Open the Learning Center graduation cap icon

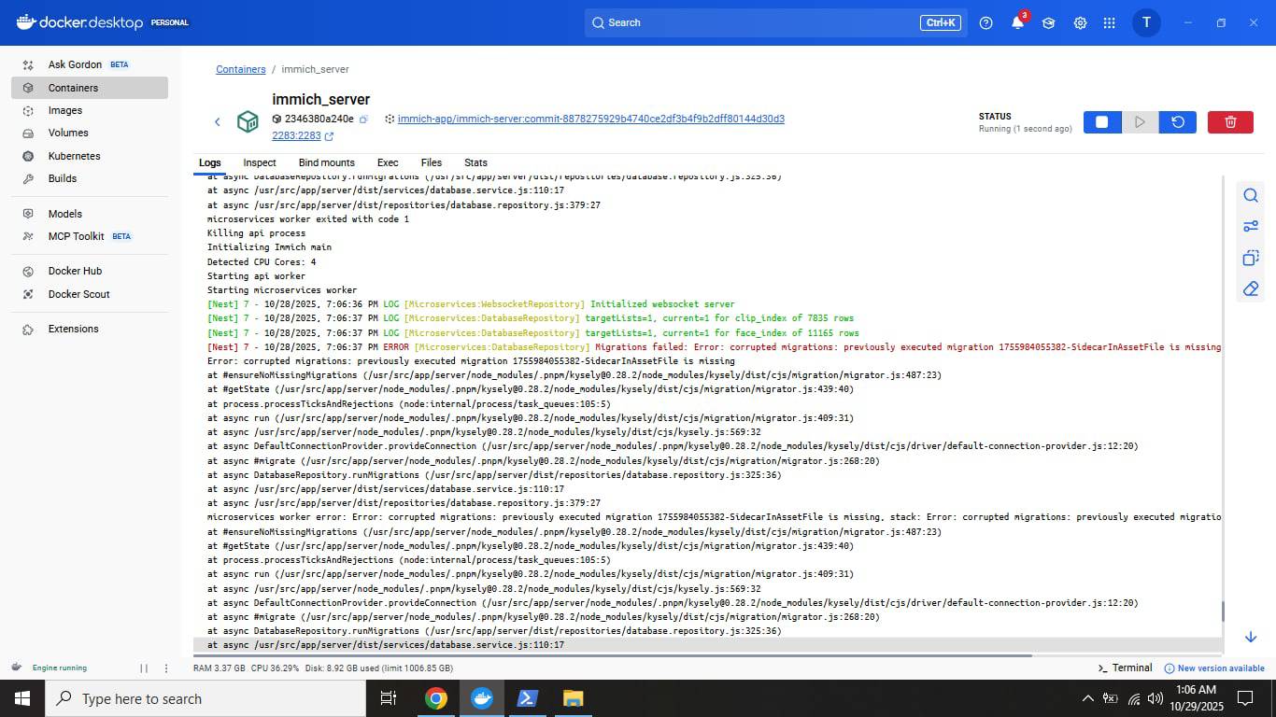point(1048,22)
